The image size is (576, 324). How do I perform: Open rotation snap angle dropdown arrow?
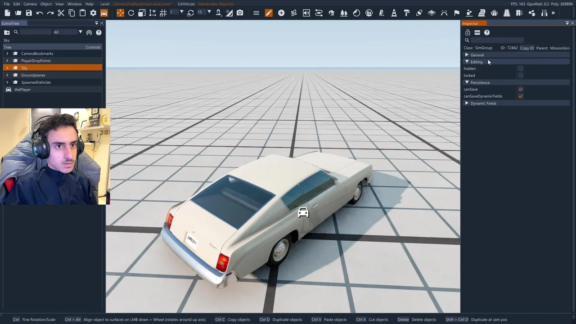[x=209, y=12]
